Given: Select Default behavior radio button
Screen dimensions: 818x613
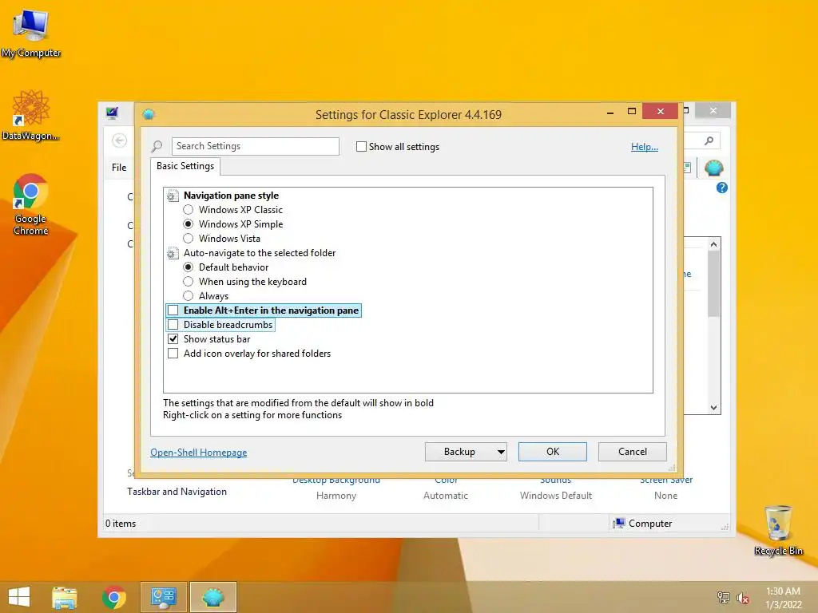Looking at the screenshot, I should (x=189, y=267).
